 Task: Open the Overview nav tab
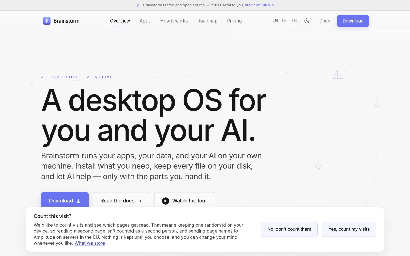point(120,21)
